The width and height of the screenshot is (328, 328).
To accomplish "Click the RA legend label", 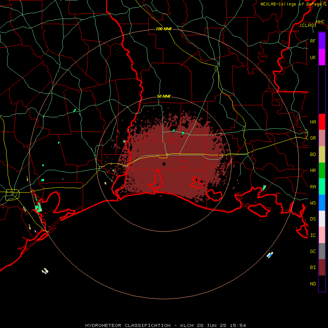I will pyautogui.click(x=313, y=187).
